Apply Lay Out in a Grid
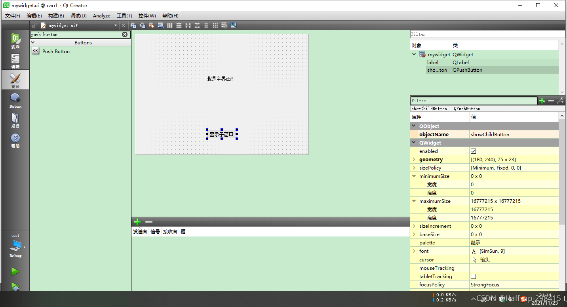 tap(215, 25)
